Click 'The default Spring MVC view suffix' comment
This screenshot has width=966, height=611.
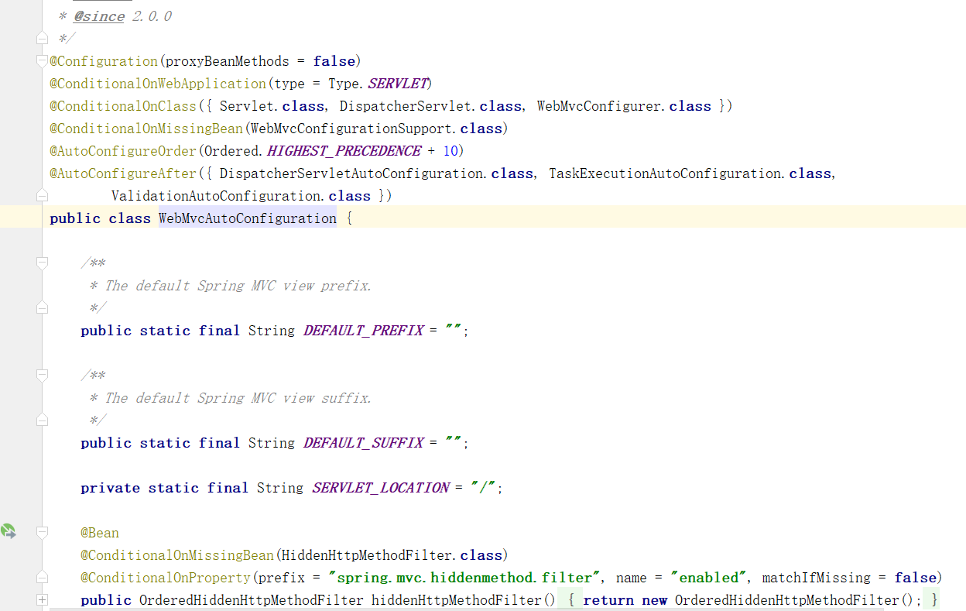point(238,398)
